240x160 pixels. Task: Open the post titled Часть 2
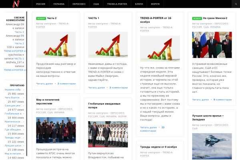(x=52, y=18)
